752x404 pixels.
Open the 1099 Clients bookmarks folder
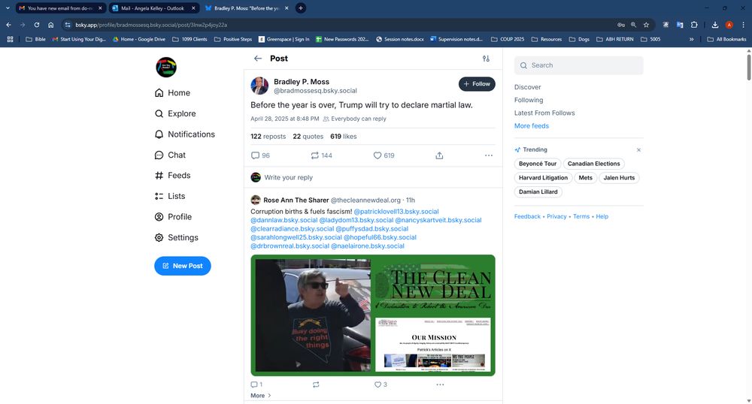190,39
